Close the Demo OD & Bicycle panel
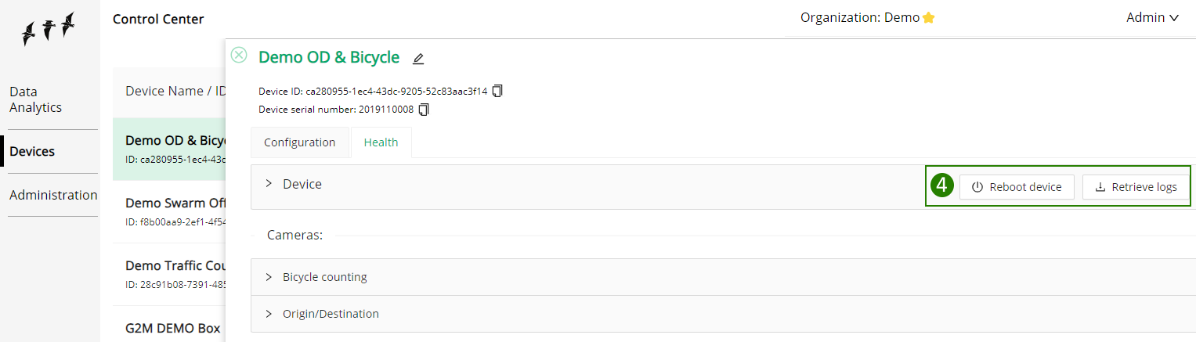 (239, 55)
